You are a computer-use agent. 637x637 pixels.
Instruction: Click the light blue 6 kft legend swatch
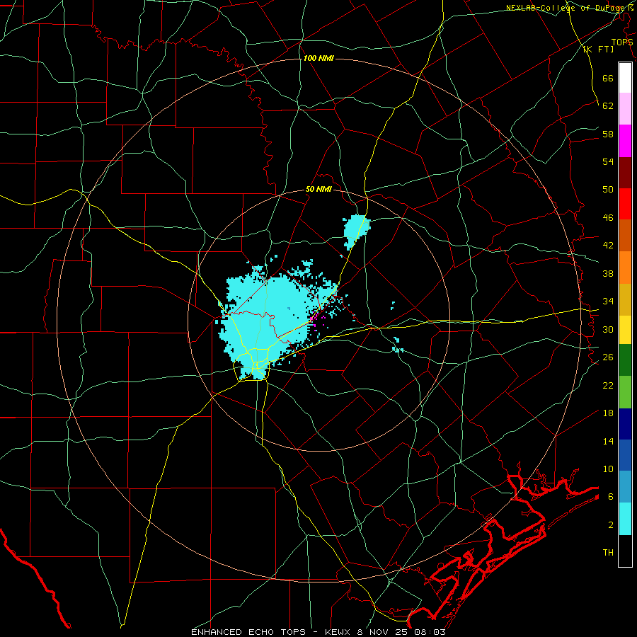click(625, 487)
